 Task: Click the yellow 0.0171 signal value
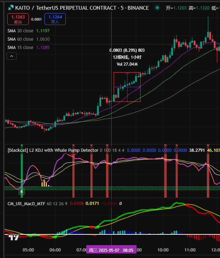[92, 203]
